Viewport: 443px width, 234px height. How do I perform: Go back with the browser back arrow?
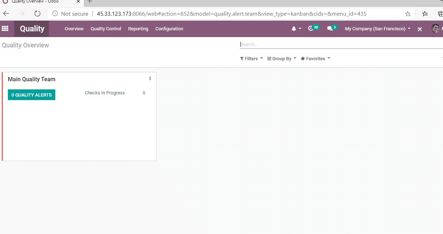(x=6, y=14)
